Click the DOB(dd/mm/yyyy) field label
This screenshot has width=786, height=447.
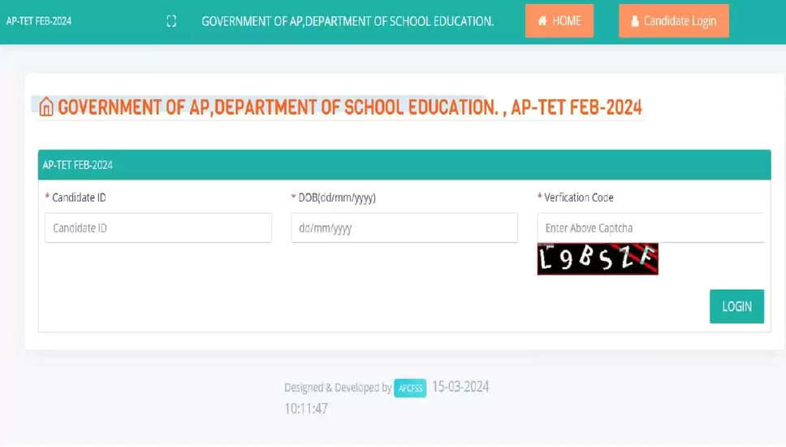click(x=336, y=197)
